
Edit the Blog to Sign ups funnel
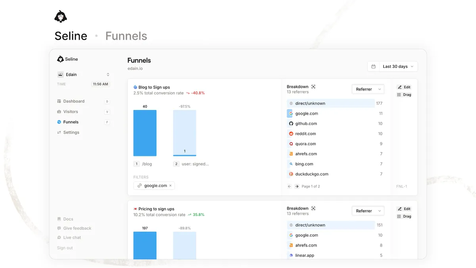(404, 87)
